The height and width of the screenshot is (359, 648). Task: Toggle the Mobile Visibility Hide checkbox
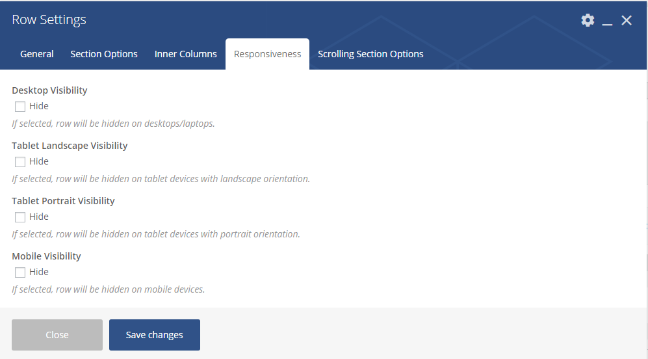pos(20,273)
